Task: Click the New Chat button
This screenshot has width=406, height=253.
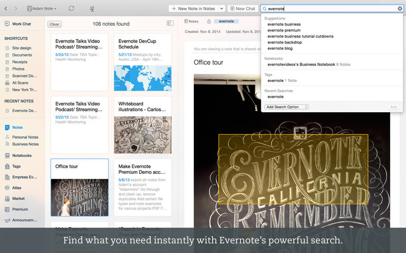Action: pos(242,9)
